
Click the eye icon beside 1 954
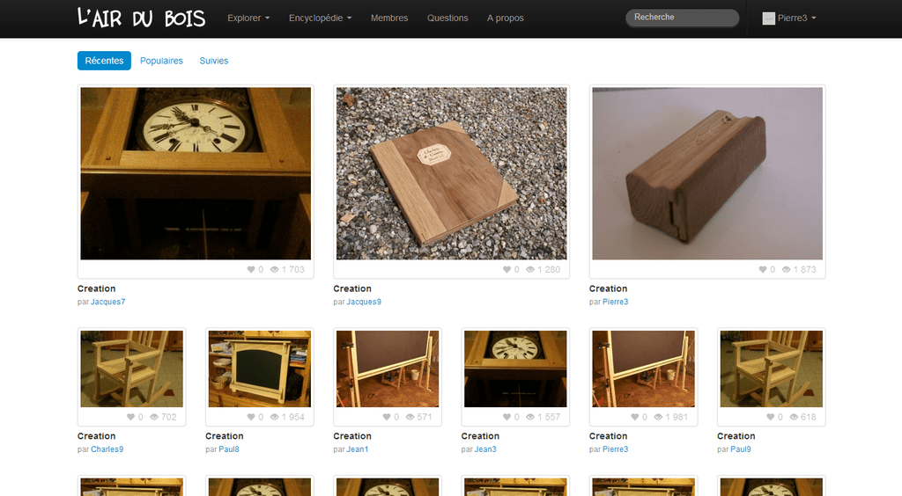275,417
